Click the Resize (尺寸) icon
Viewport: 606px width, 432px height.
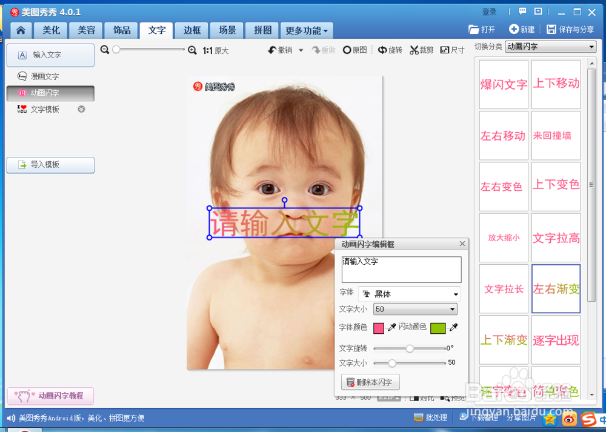click(452, 50)
